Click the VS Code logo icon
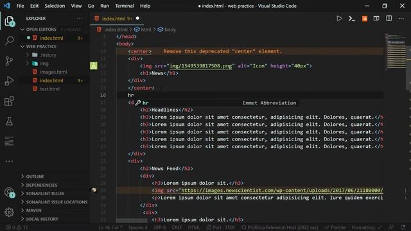The image size is (411, 231). (7, 6)
